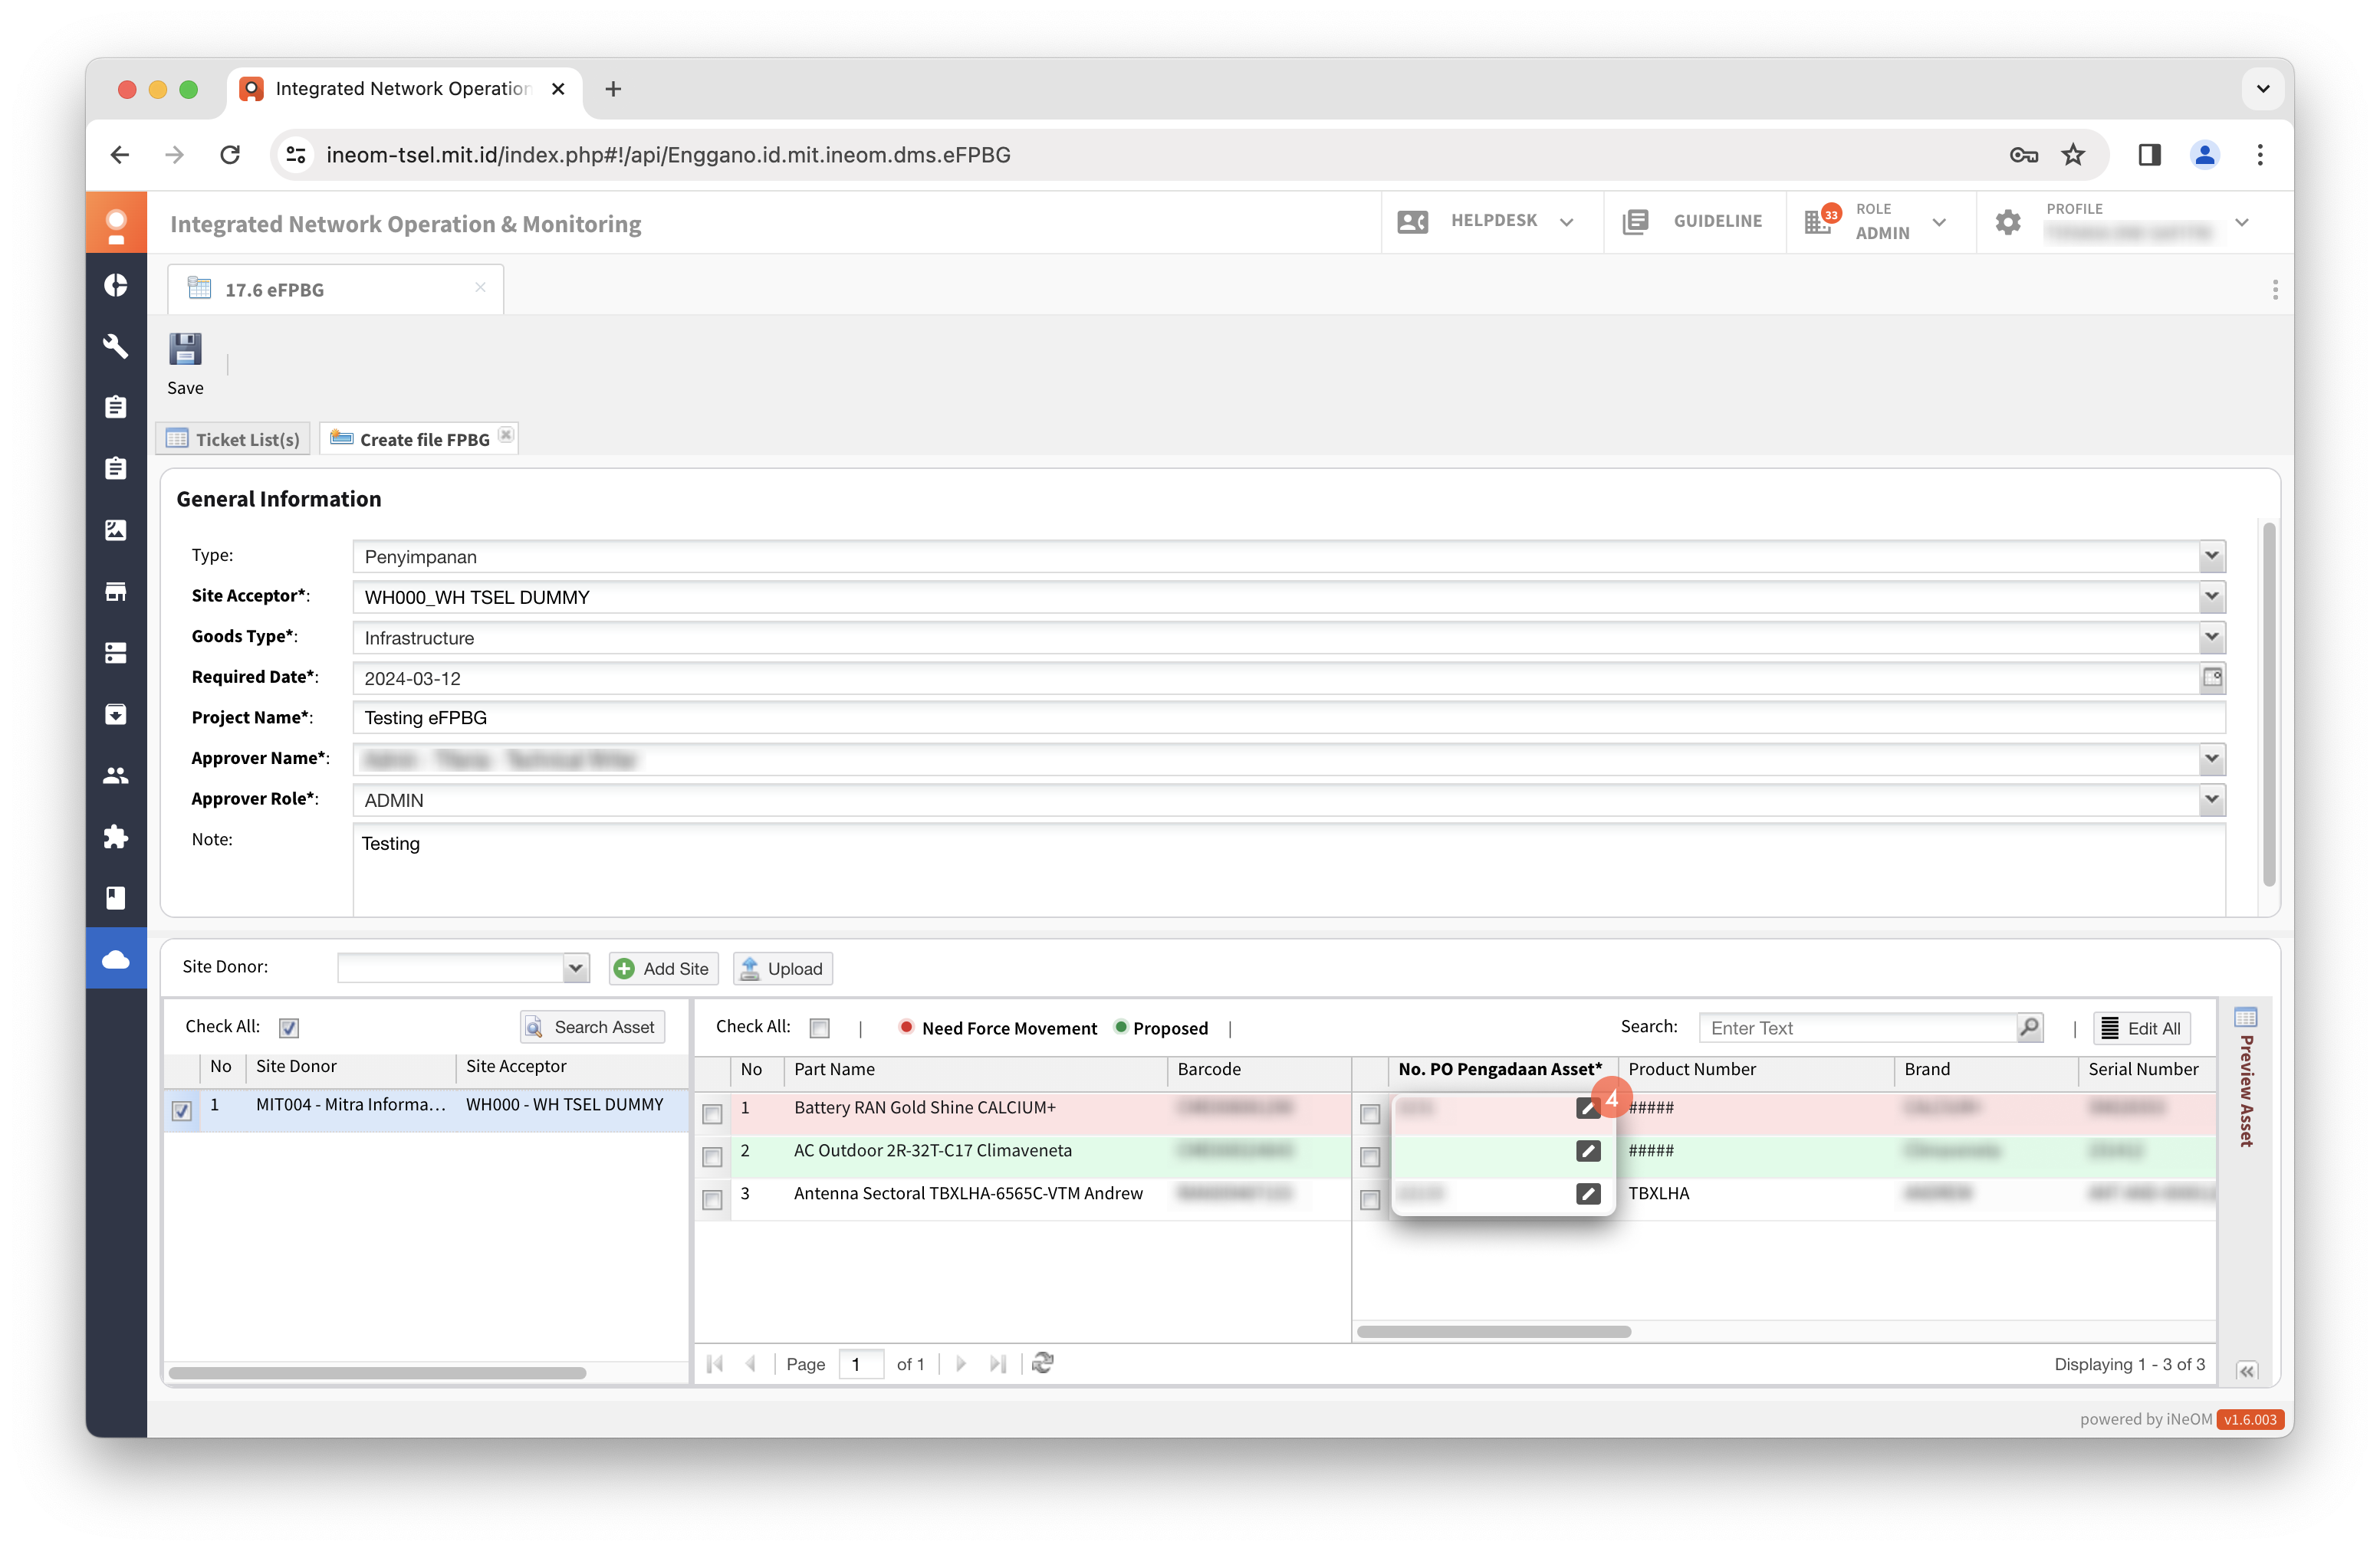Open the store sidebar icon
Screen dimensions: 2380x1551
(x=116, y=592)
